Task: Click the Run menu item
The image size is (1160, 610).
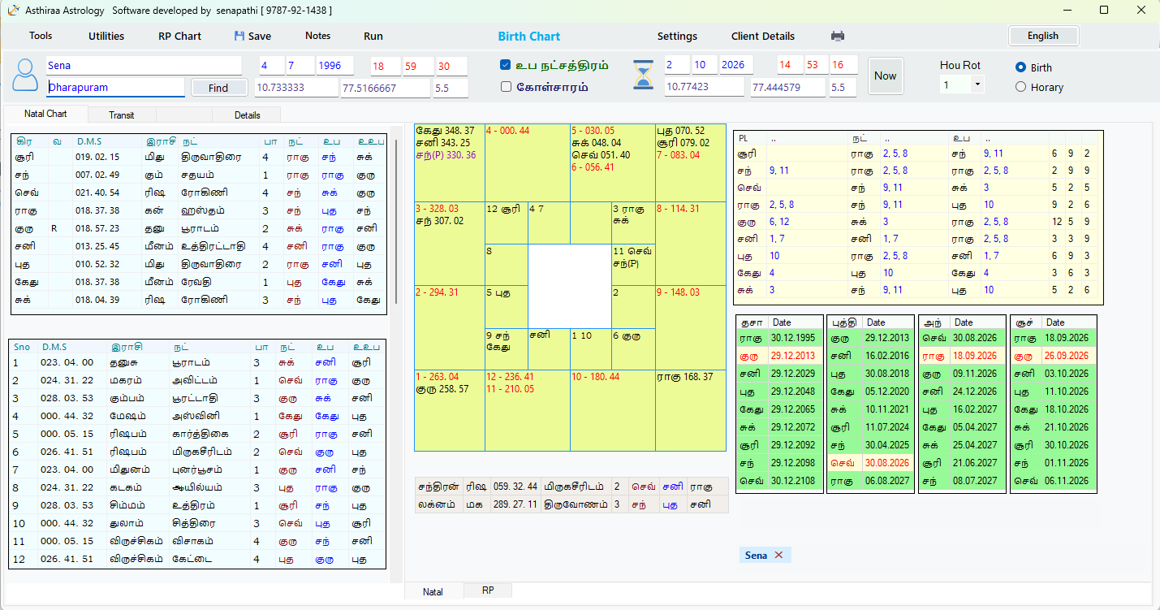Action: (x=373, y=36)
